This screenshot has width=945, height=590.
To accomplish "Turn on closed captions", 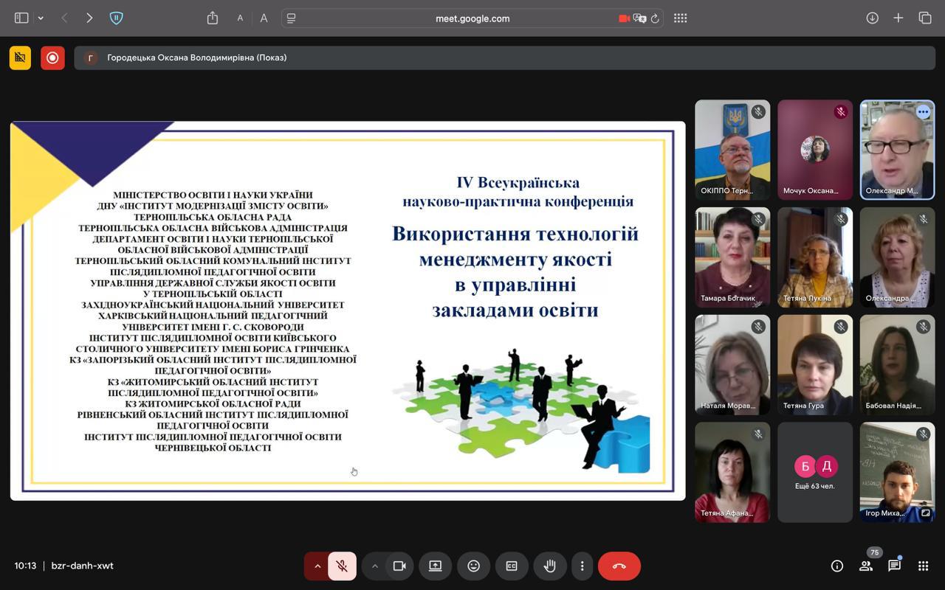I will 512,566.
